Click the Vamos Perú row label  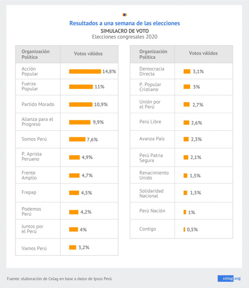click(34, 249)
